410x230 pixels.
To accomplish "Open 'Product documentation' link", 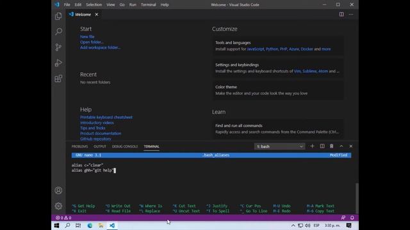I will point(101,134).
